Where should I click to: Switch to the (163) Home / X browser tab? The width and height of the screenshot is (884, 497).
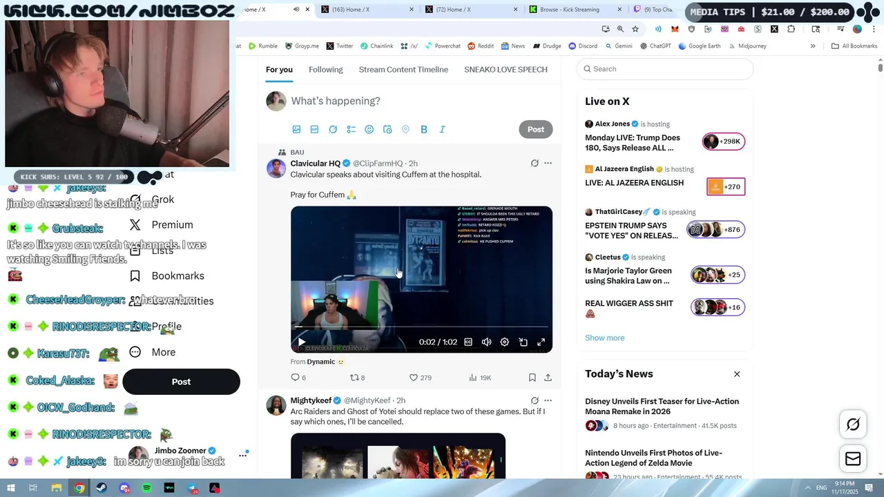point(367,10)
